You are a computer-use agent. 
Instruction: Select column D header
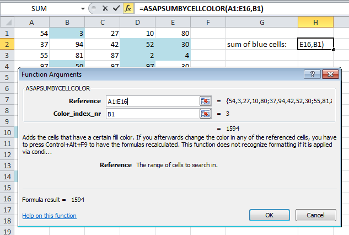tap(137, 22)
